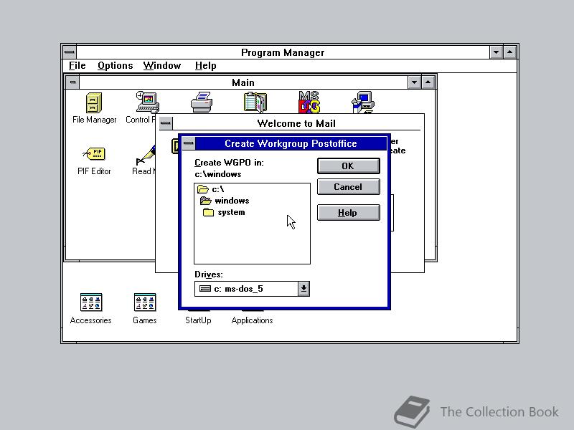
Task: Open Welcome to Mail control menu box
Action: (x=166, y=123)
